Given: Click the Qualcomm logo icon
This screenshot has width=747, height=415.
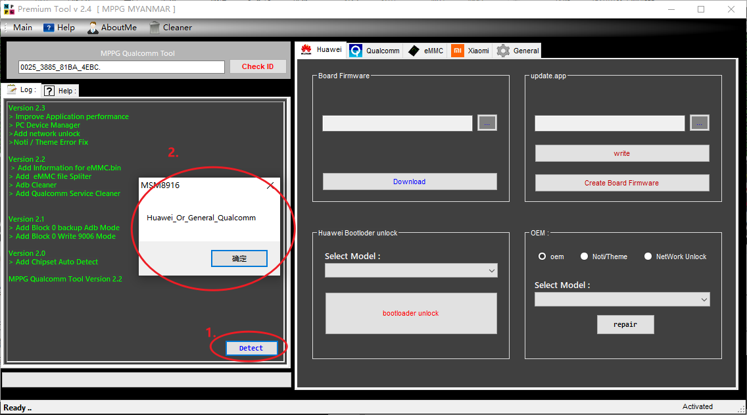Looking at the screenshot, I should [x=356, y=51].
